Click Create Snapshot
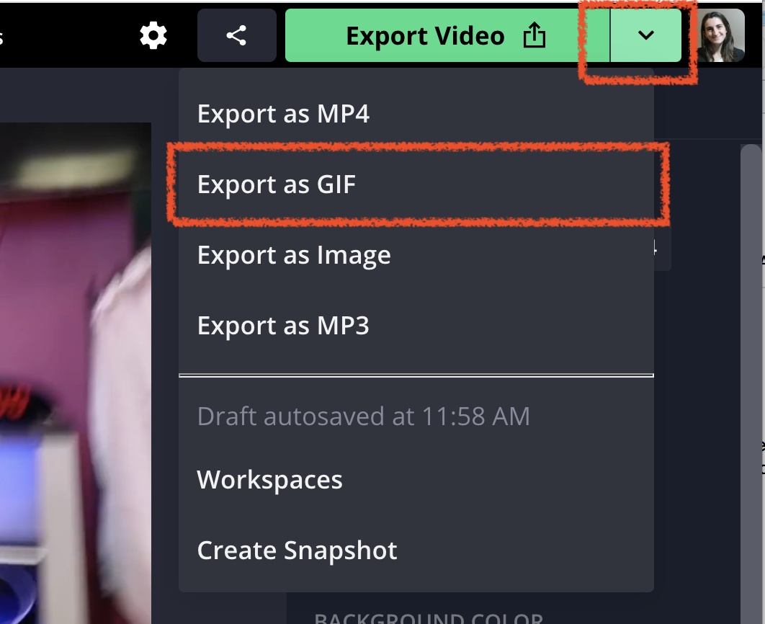 (297, 551)
